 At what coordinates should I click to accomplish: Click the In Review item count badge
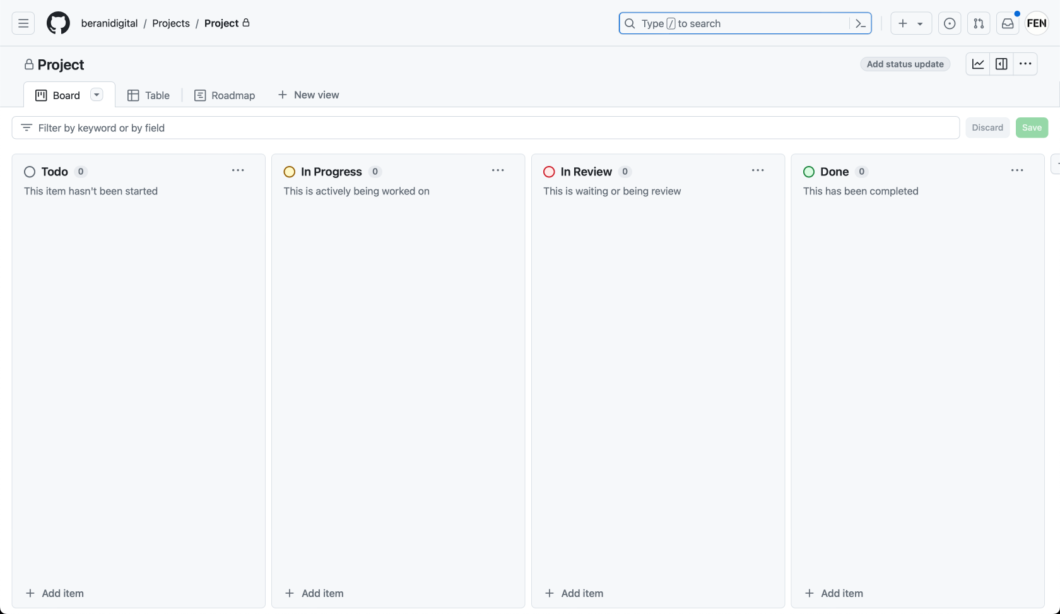(x=625, y=172)
